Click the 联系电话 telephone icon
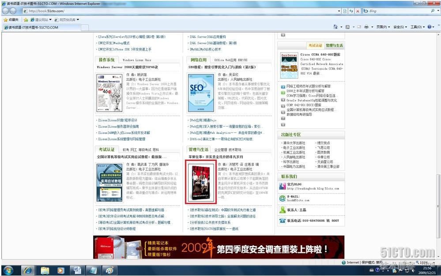The height and width of the screenshot is (276, 441). click(283, 221)
